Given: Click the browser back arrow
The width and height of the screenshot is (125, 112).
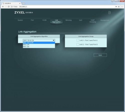Looking at the screenshot, I should pyautogui.click(x=3, y=7).
